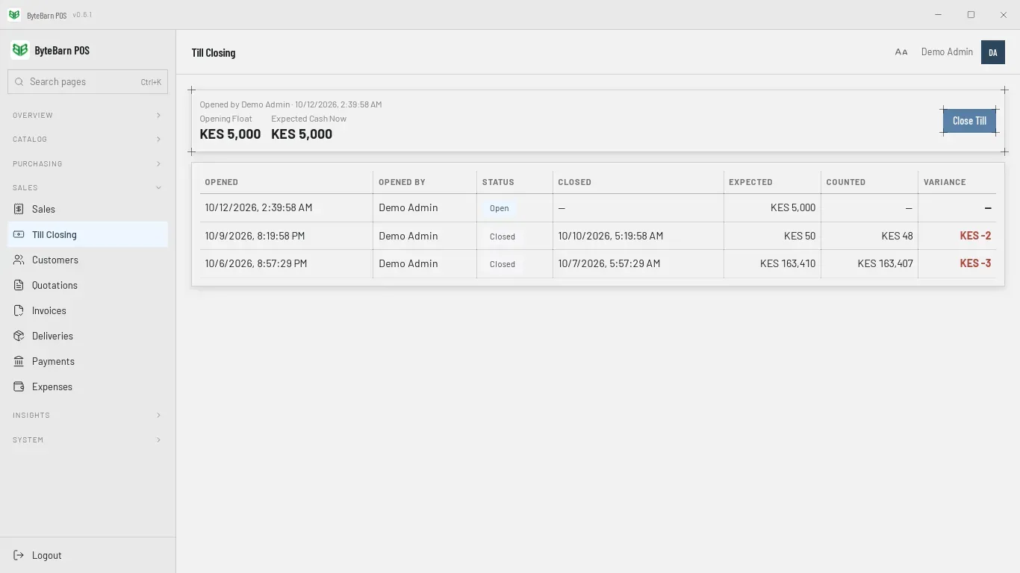The image size is (1020, 573).
Task: Click the Logout link
Action: [87, 555]
